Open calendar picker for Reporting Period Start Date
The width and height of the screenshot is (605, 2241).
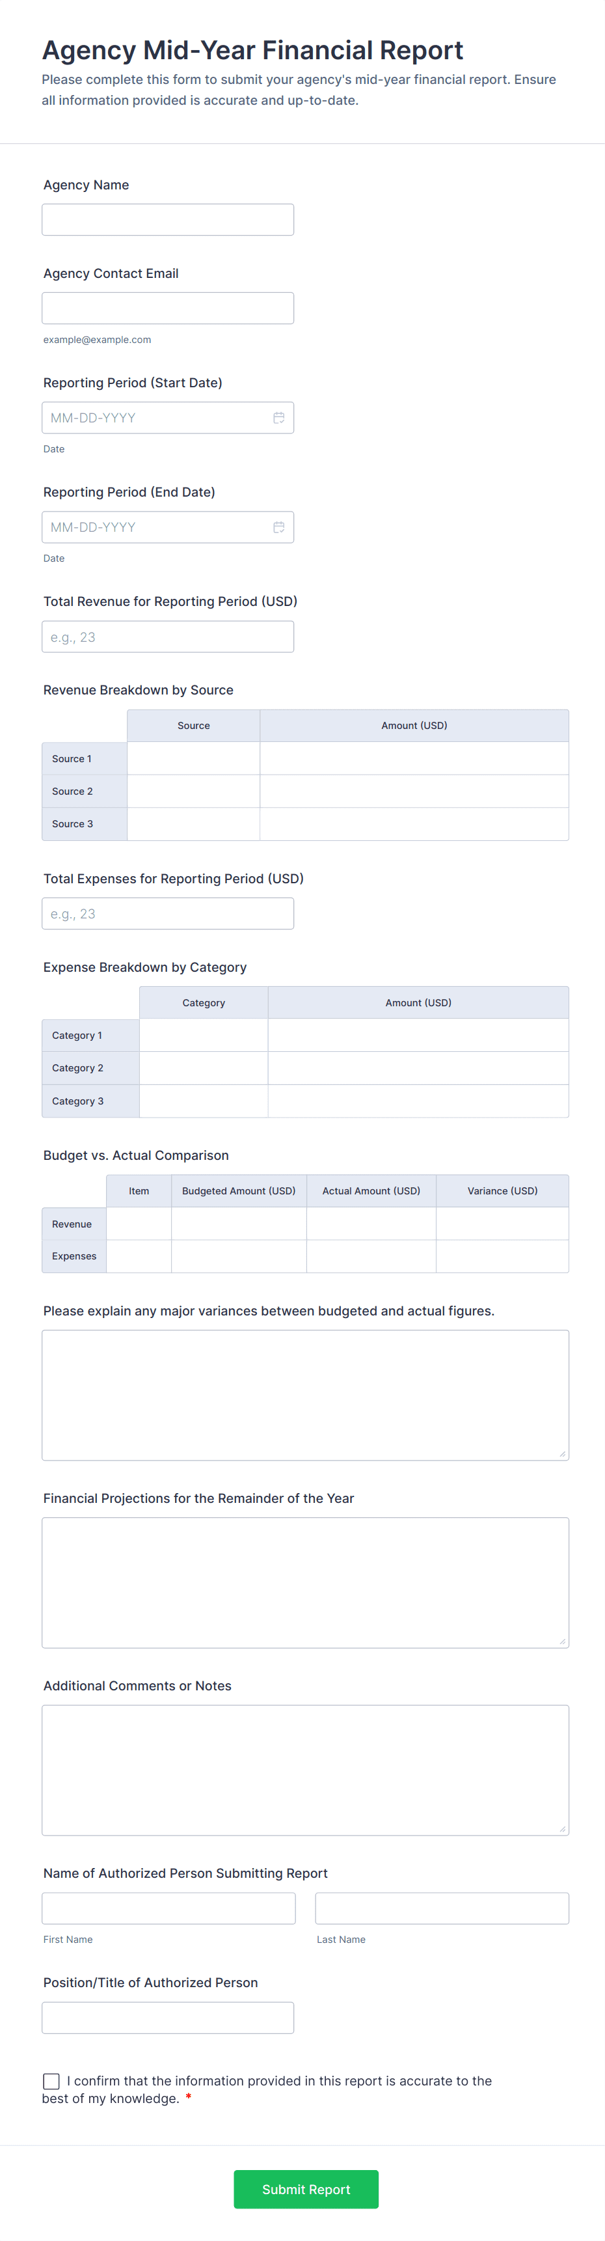pyautogui.click(x=278, y=418)
